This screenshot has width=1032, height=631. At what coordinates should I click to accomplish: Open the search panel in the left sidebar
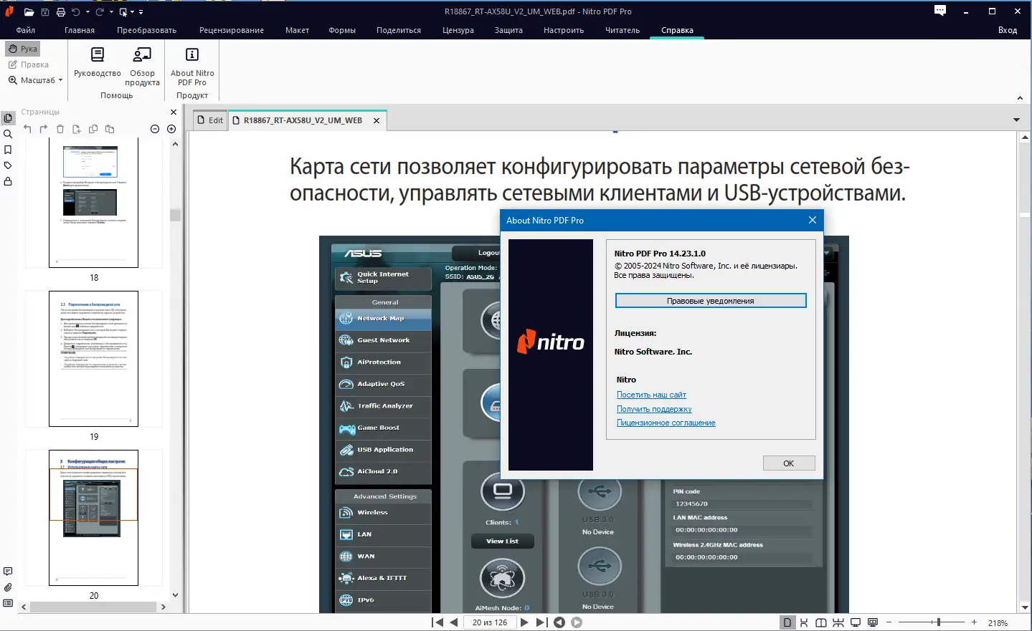tap(8, 133)
